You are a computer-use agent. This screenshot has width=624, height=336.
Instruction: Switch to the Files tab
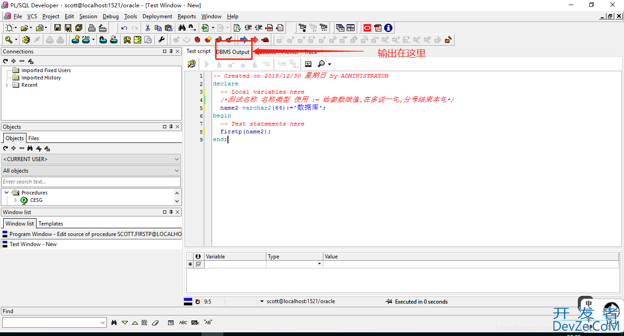pyautogui.click(x=33, y=138)
